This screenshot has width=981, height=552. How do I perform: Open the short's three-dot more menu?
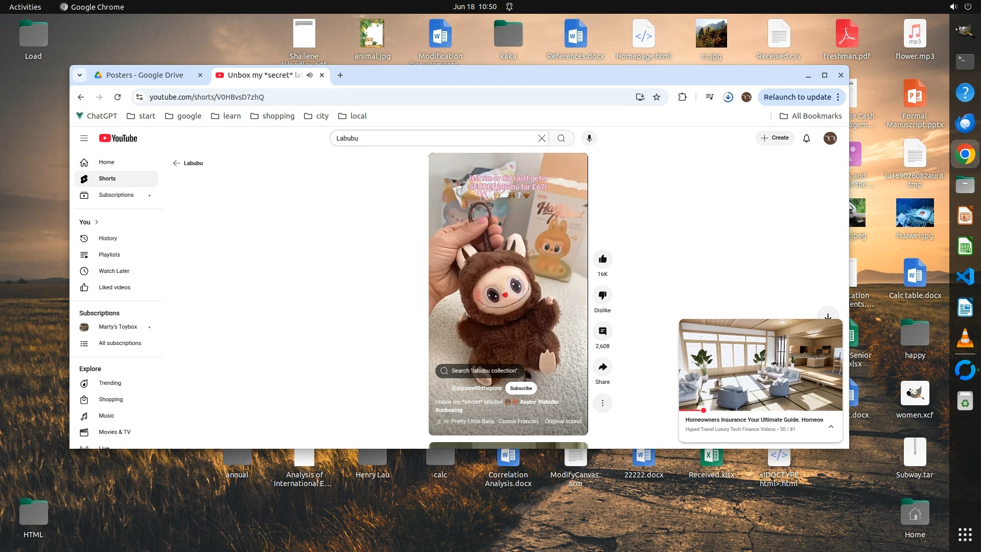pos(602,403)
